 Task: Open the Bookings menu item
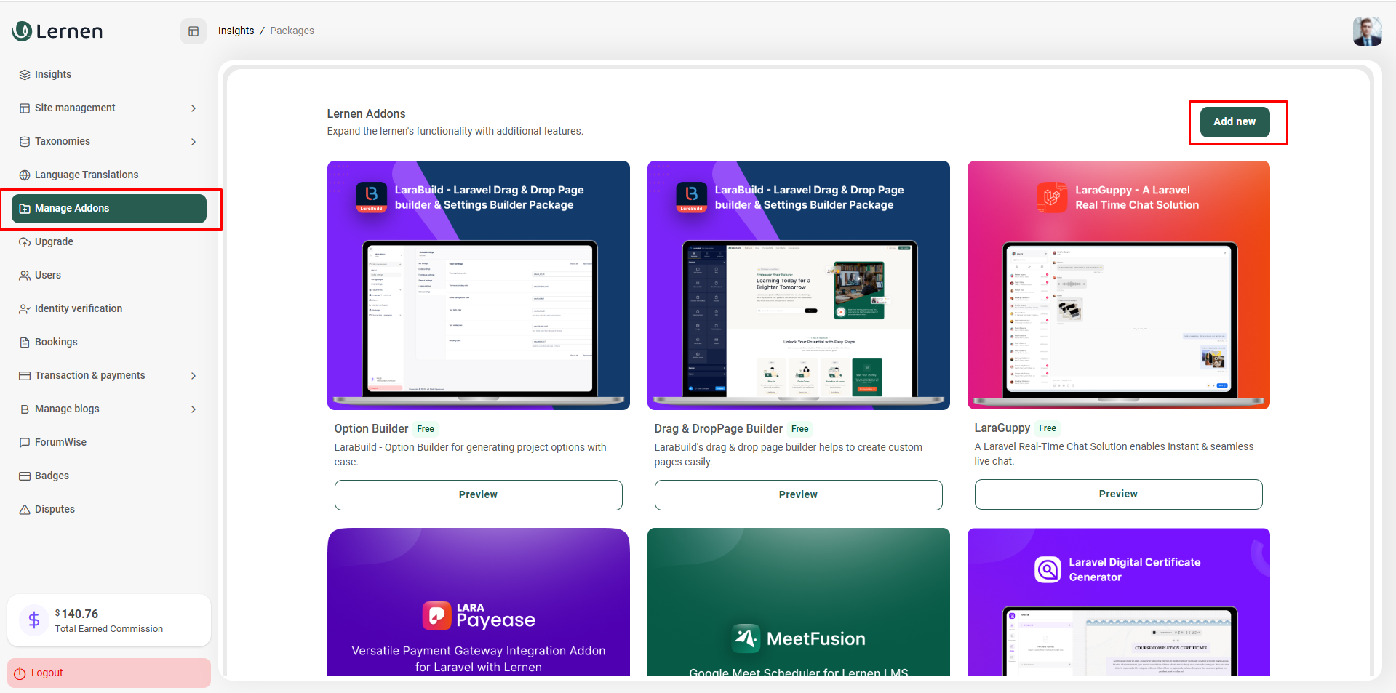[56, 342]
